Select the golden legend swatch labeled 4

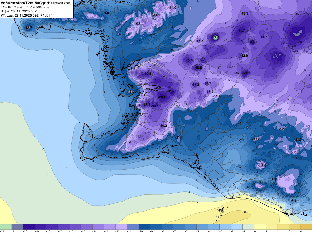(x=306, y=227)
